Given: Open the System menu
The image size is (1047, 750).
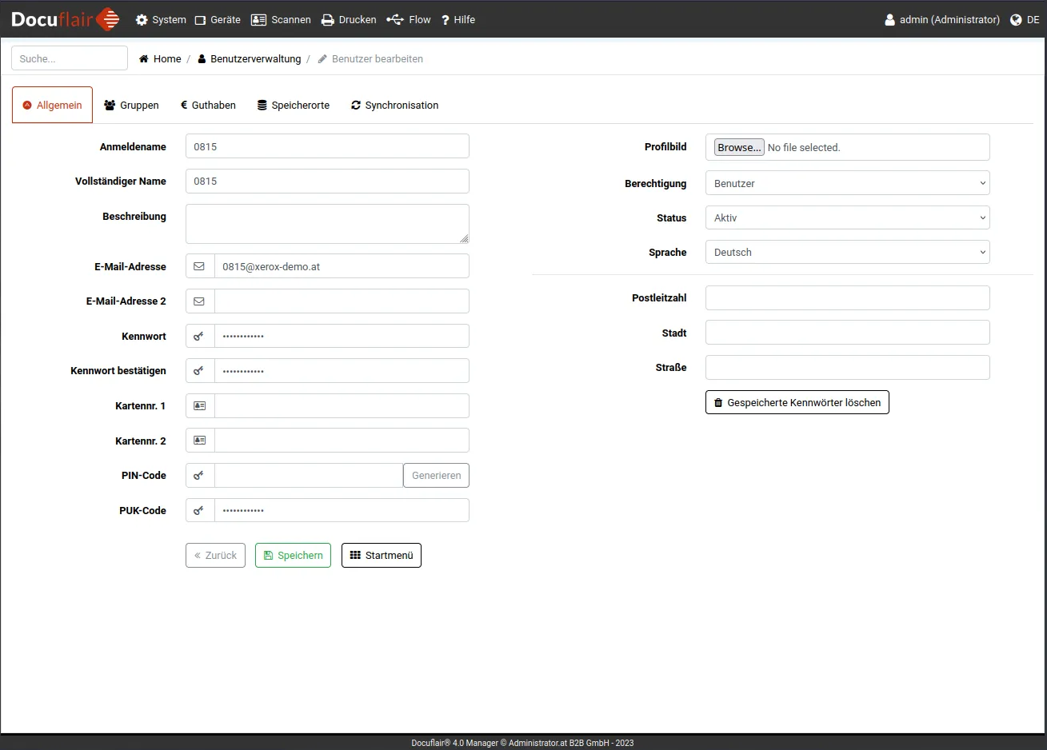Looking at the screenshot, I should [x=161, y=20].
